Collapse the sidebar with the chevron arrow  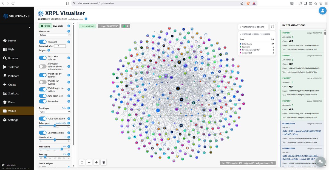[30, 27]
